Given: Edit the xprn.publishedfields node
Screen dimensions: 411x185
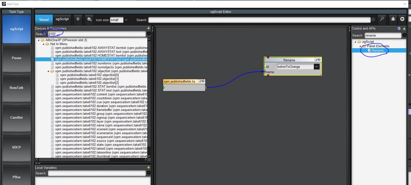Looking at the screenshot, I should [x=200, y=82].
